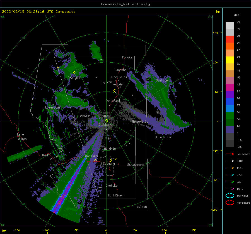The image size is (251, 234).
Task: Select the cyan 27ZW arrow symbol
Action: click(x=230, y=175)
